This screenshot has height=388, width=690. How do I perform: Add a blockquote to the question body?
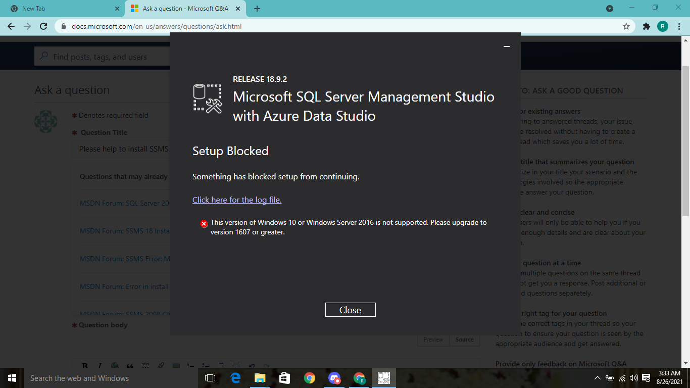pos(130,365)
